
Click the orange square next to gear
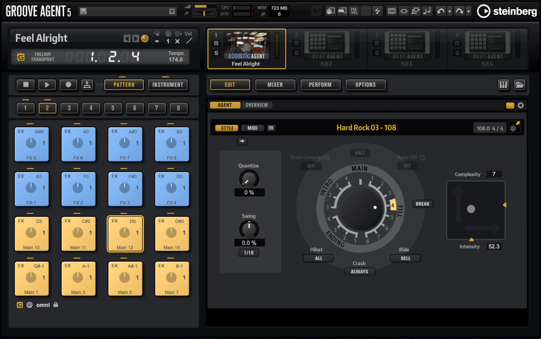point(510,105)
